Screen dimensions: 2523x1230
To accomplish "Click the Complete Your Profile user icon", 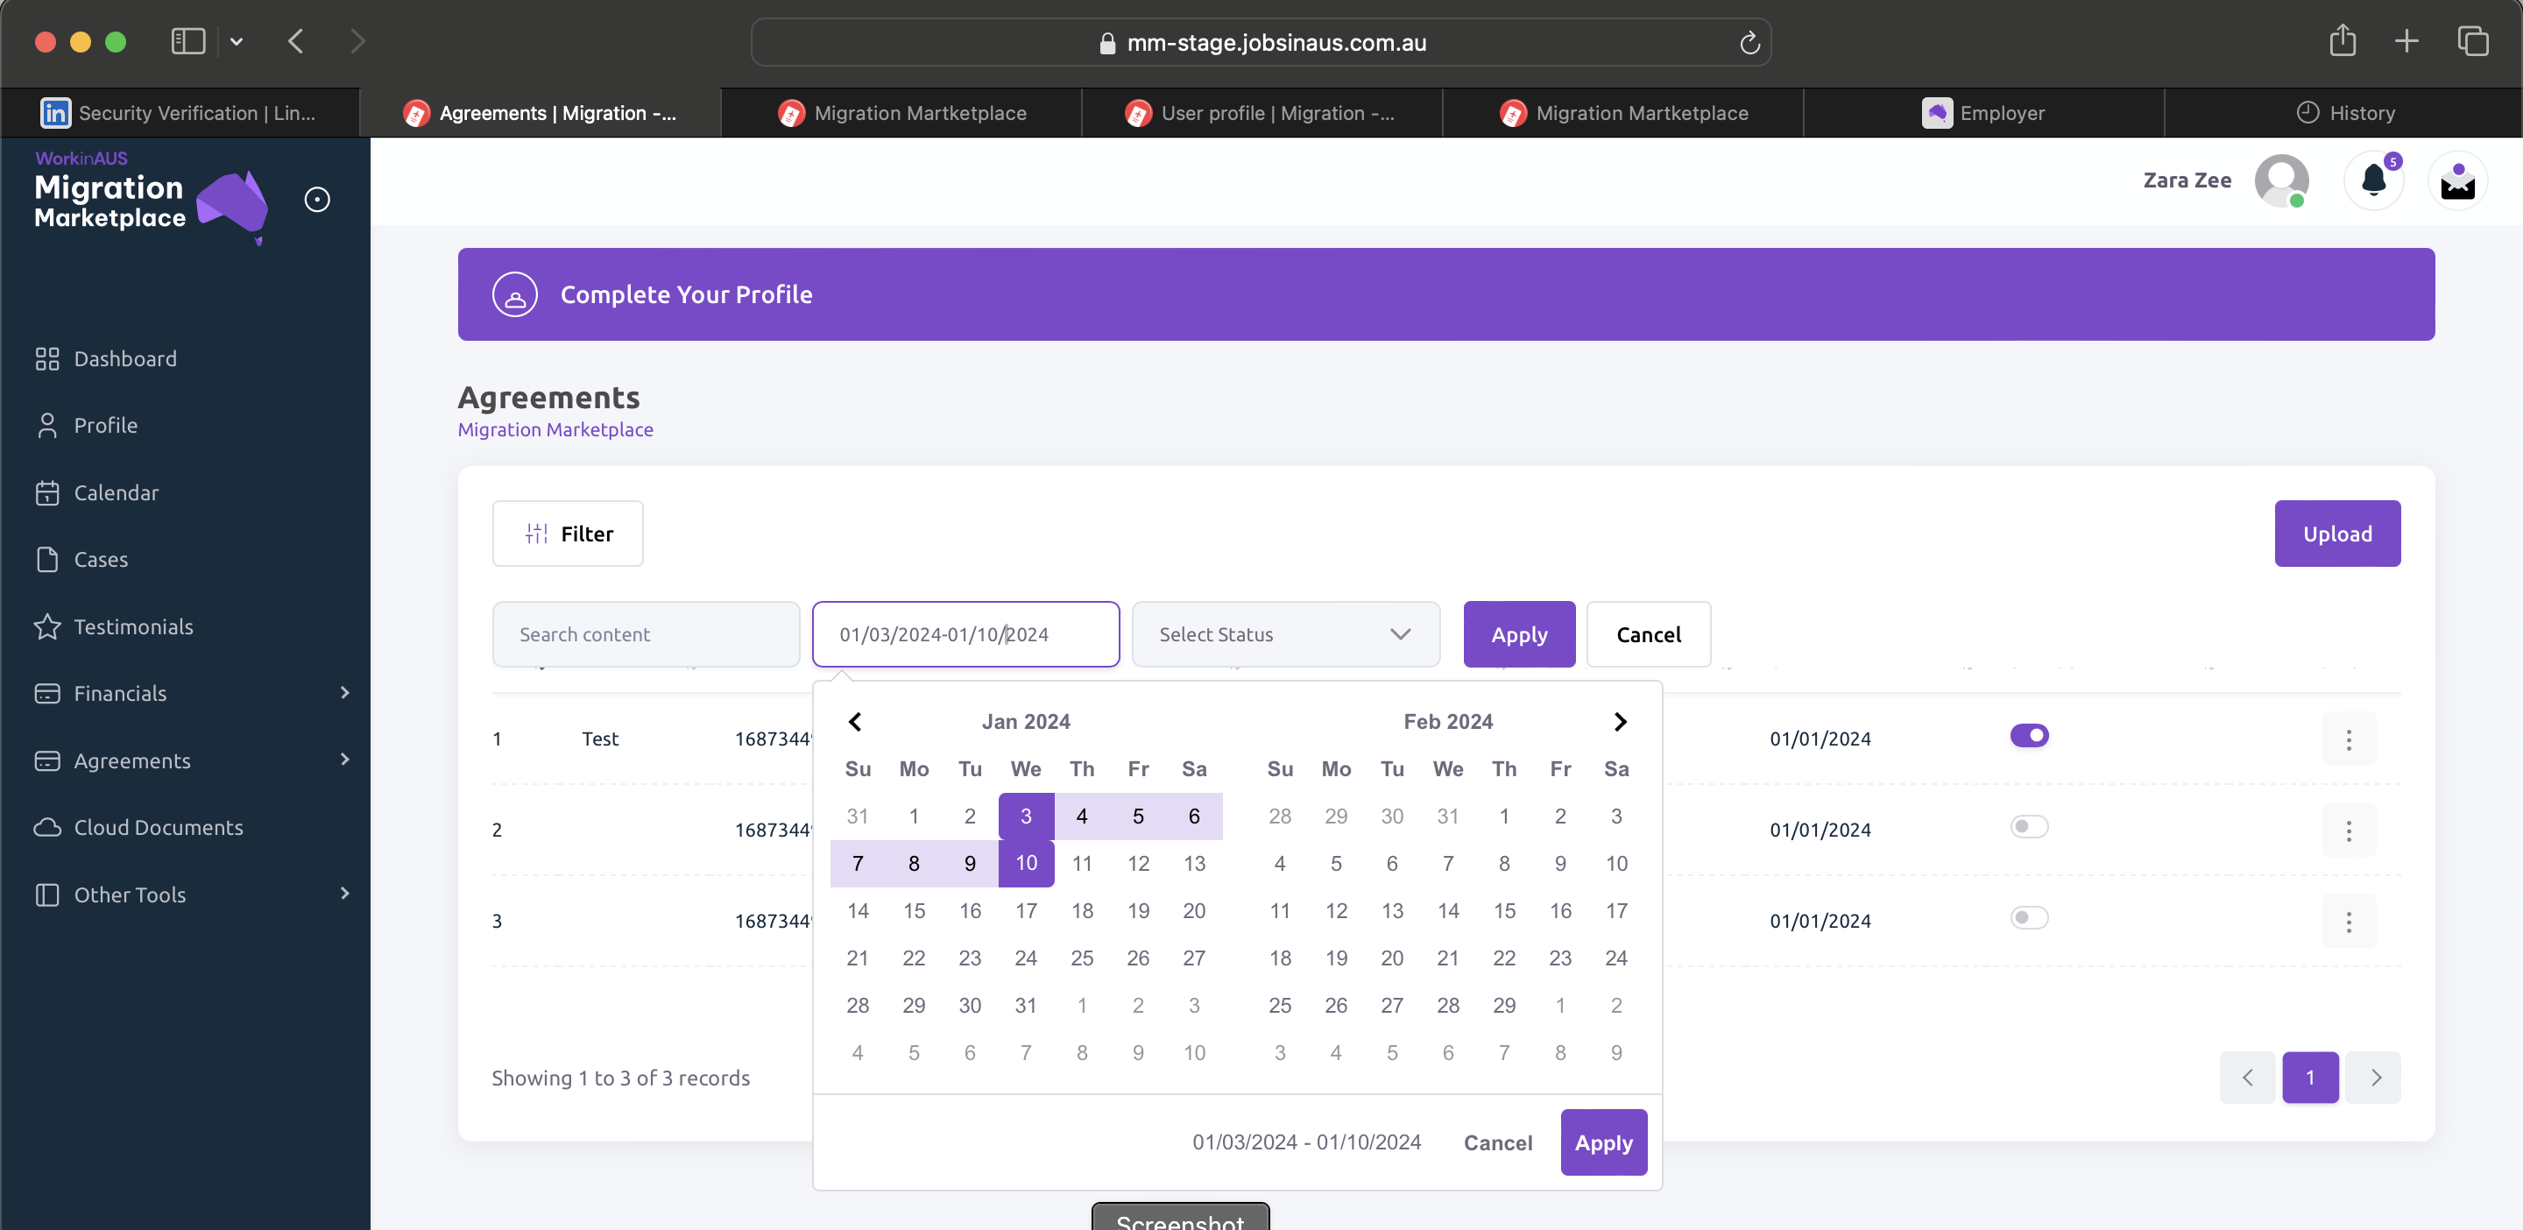I will pos(514,293).
